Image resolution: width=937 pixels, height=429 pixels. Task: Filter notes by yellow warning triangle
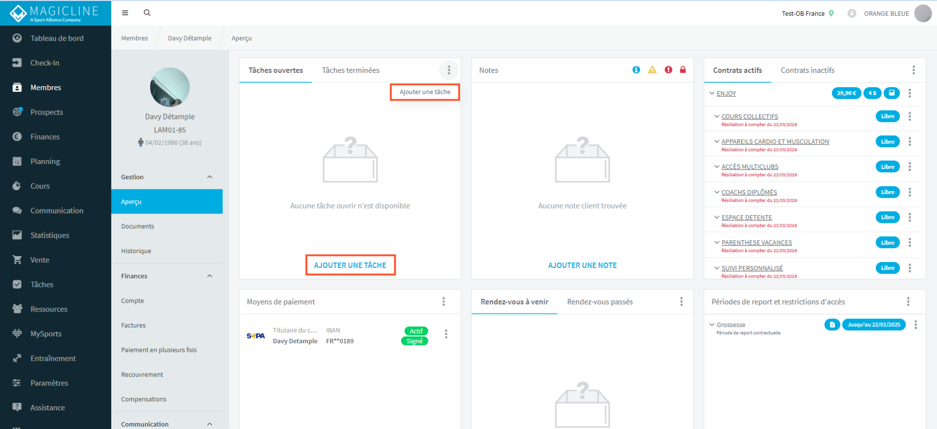coord(652,70)
